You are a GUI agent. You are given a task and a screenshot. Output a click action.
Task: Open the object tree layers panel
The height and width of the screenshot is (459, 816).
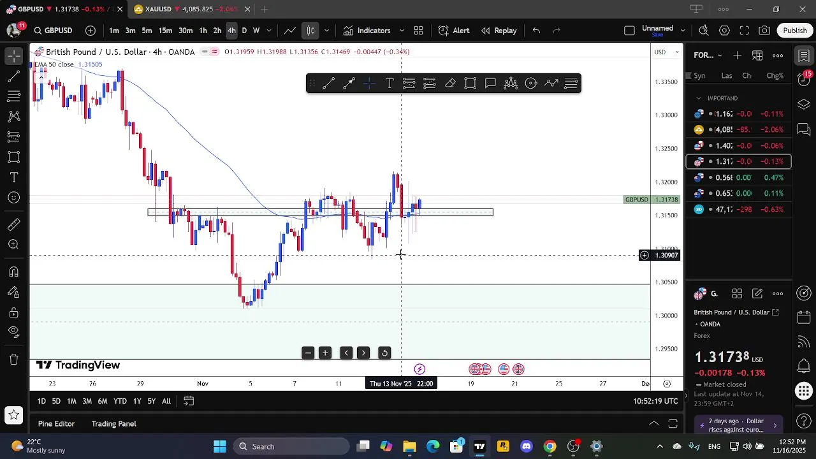pyautogui.click(x=804, y=104)
